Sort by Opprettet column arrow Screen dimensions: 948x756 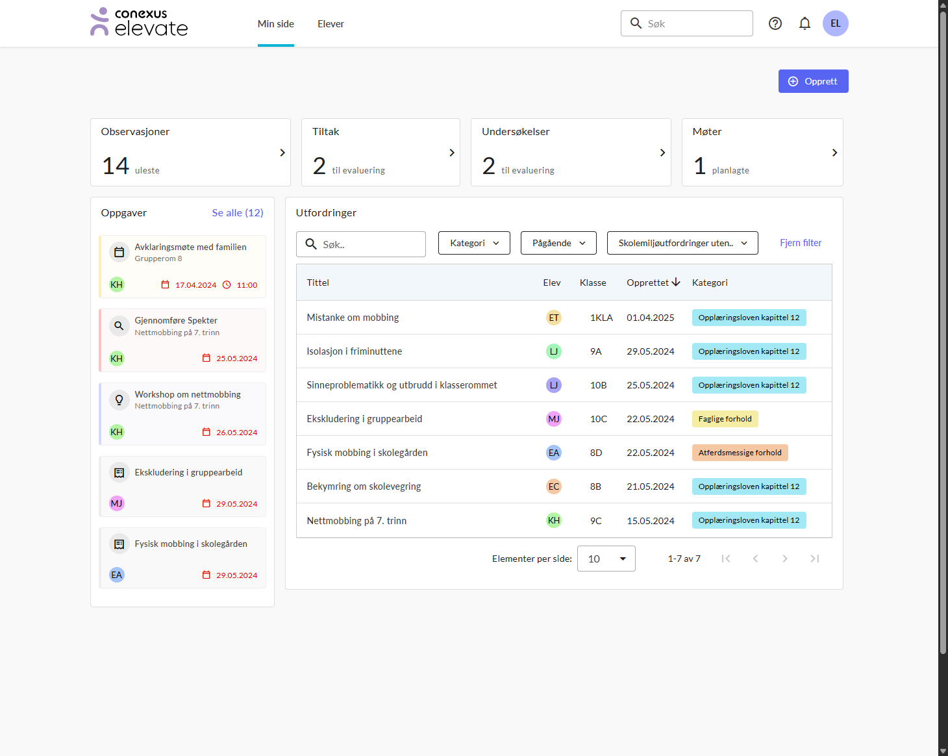[x=676, y=283]
